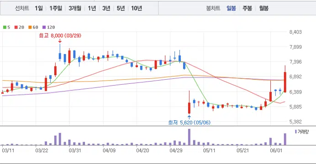This screenshot has width=316, height=164.
Task: Select the 1일 line chart period
Action: [39, 8]
